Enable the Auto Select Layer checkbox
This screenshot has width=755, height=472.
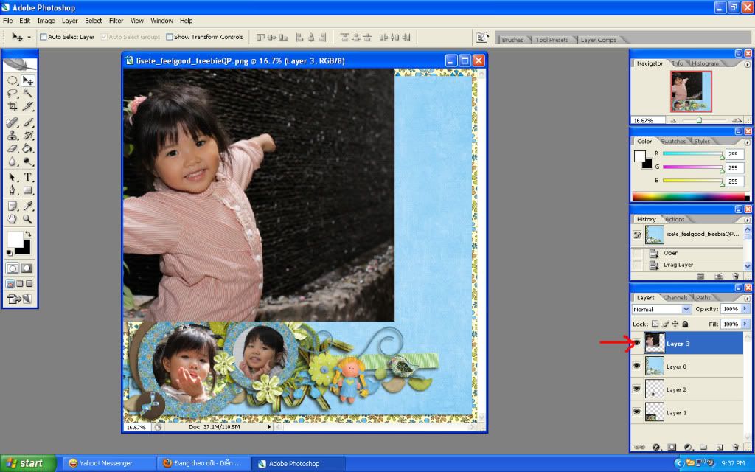(44, 37)
